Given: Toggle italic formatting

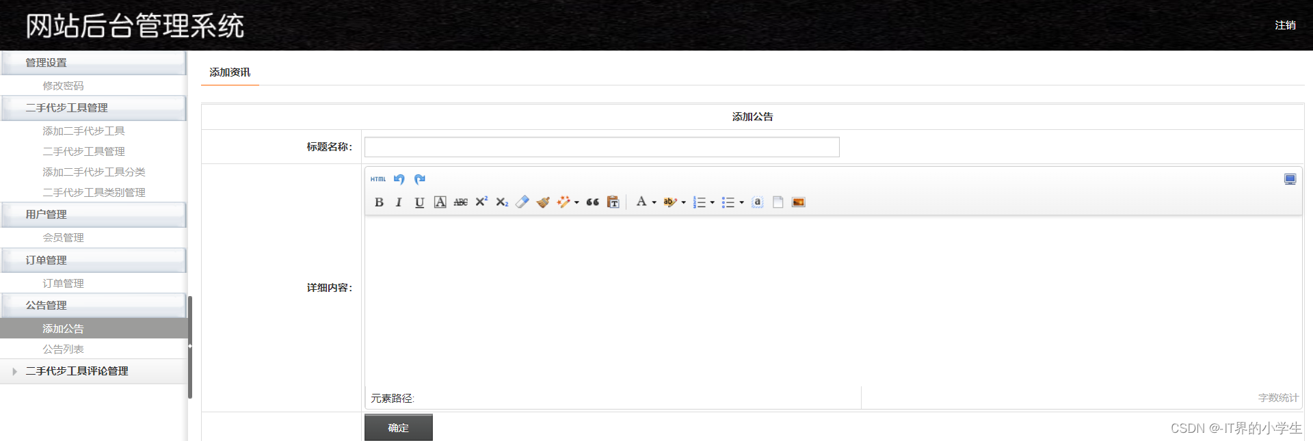Looking at the screenshot, I should (x=399, y=202).
